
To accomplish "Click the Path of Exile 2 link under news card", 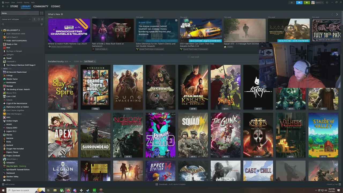I will coord(101,49).
